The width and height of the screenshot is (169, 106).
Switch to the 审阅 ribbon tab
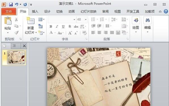tap(105, 12)
